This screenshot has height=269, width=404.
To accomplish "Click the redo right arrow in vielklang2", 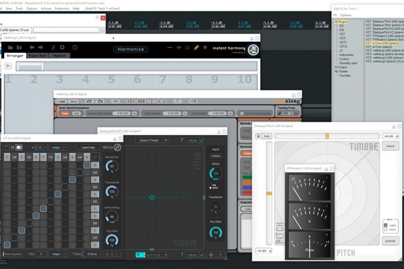I will pyautogui.click(x=41, y=47).
